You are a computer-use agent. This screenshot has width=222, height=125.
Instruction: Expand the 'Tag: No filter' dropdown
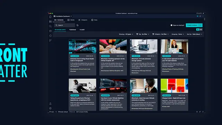(143, 34)
